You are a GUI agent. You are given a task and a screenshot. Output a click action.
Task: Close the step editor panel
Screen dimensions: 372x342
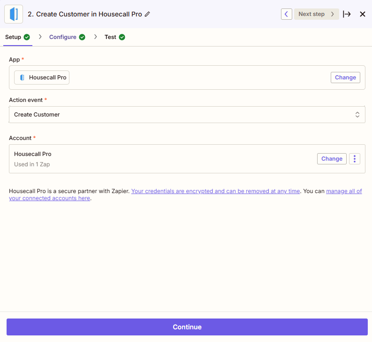(362, 14)
